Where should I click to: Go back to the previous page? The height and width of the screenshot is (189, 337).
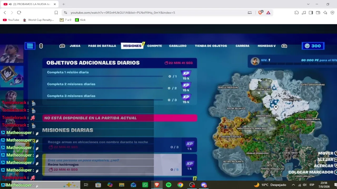tap(5, 13)
